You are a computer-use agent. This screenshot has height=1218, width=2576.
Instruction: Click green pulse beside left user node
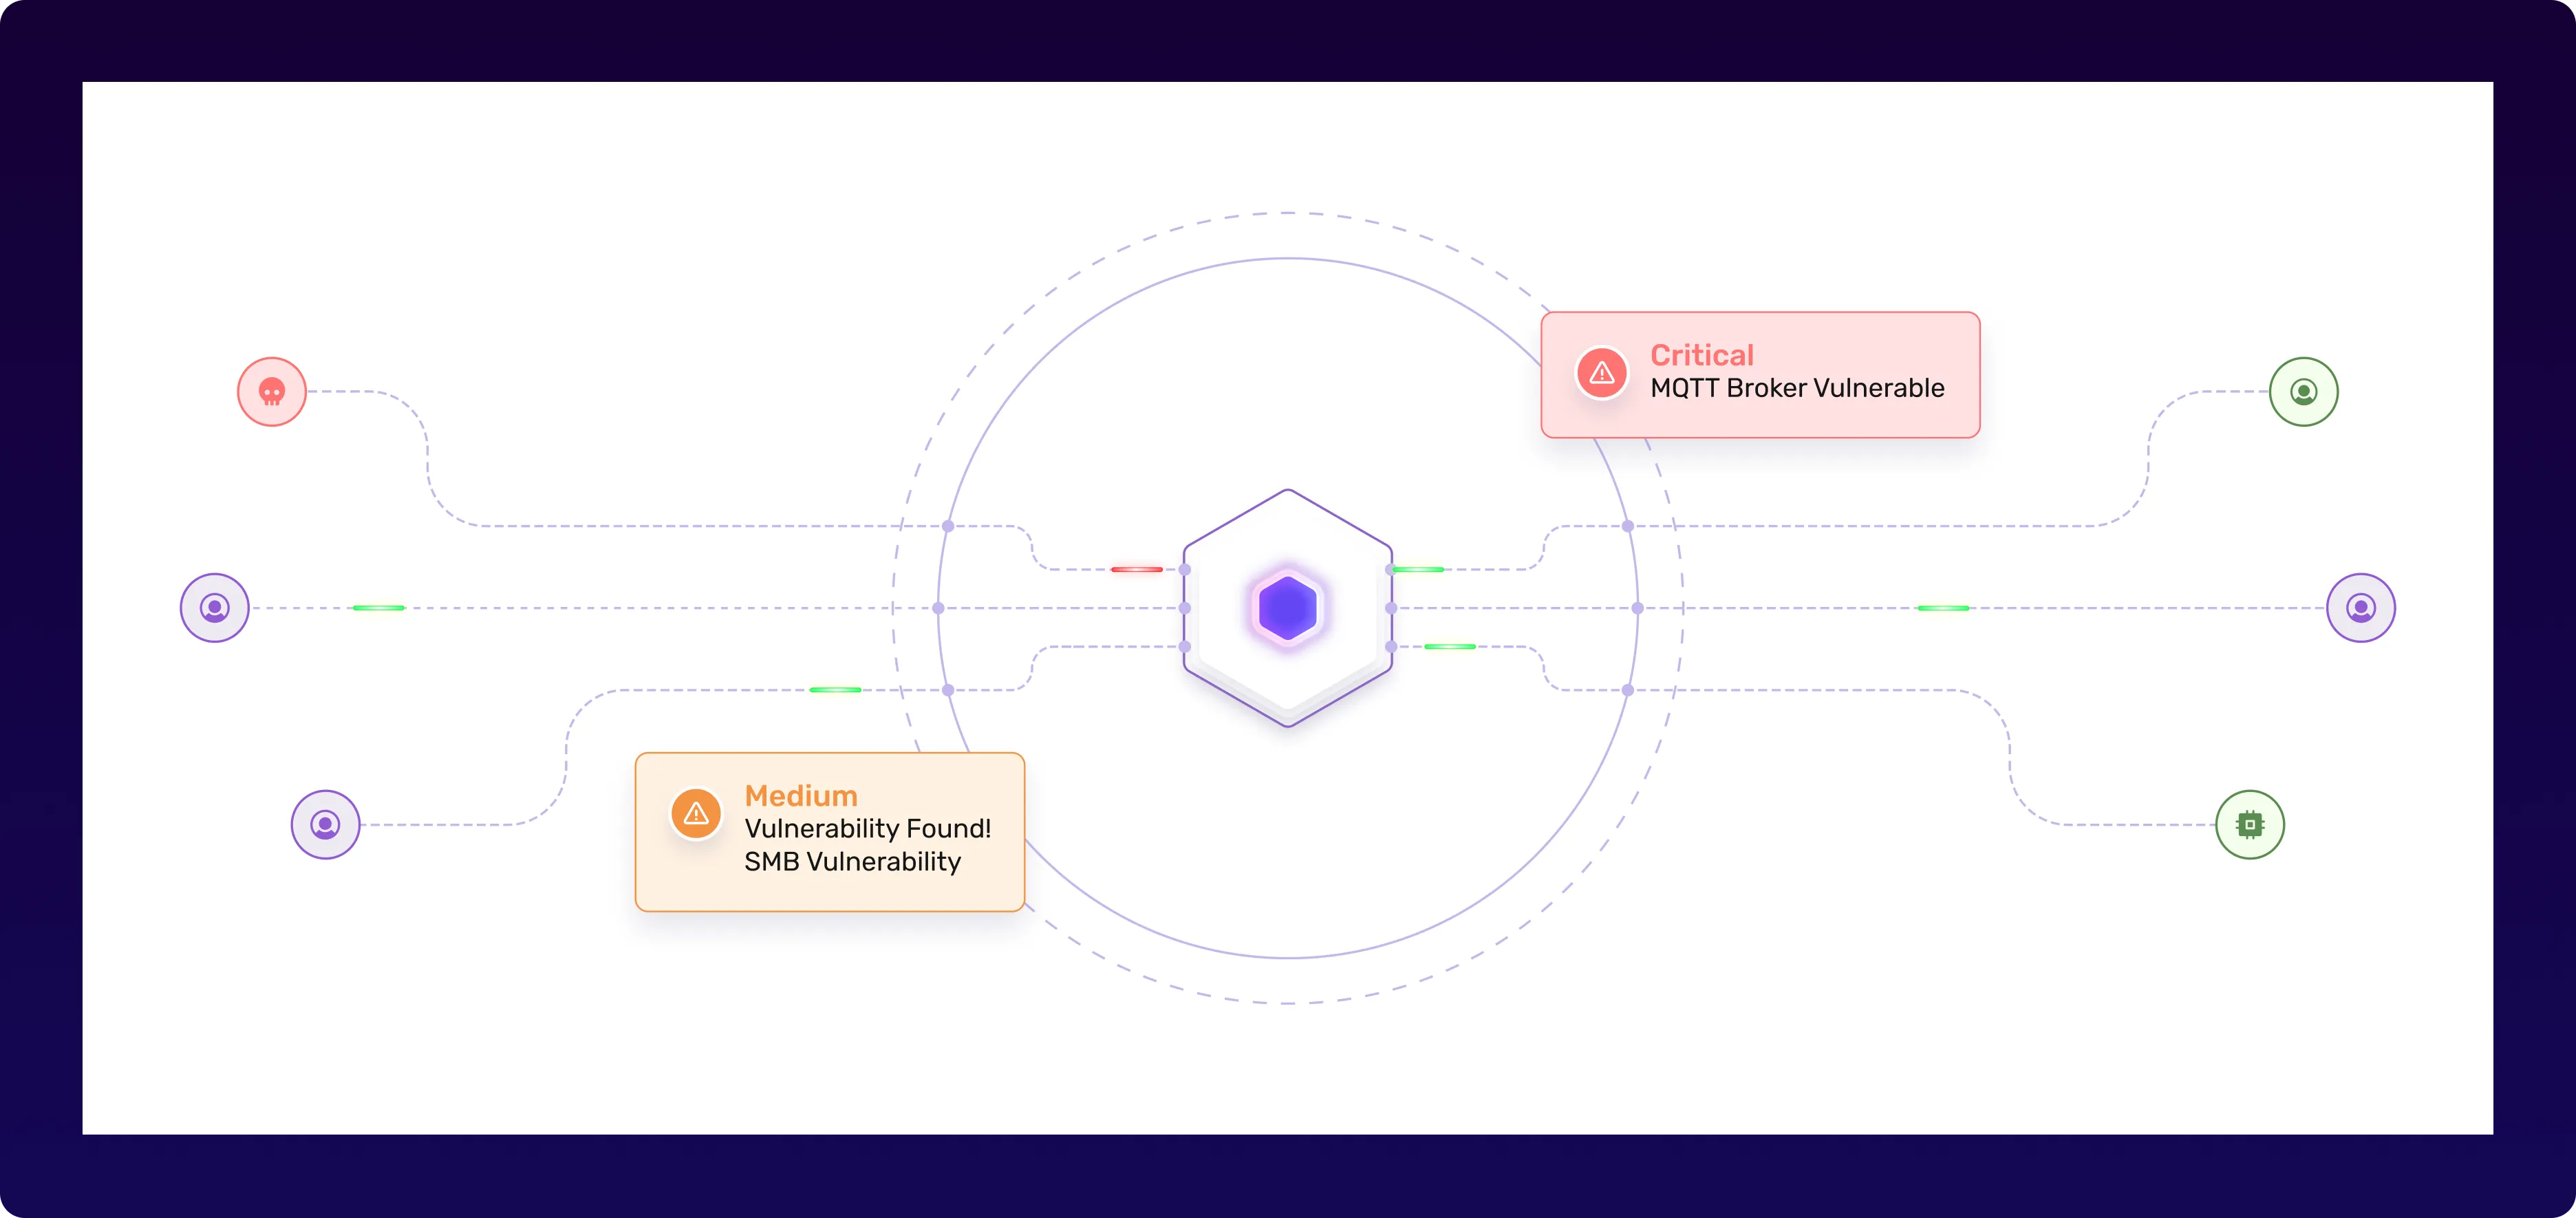point(379,608)
